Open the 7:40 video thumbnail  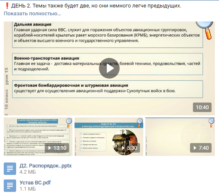(x=180, y=136)
